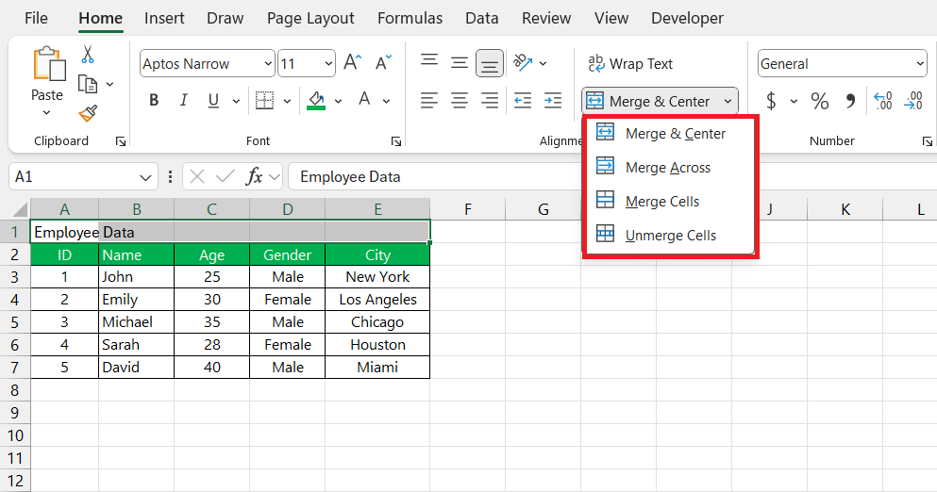Open the Review tab

[546, 19]
